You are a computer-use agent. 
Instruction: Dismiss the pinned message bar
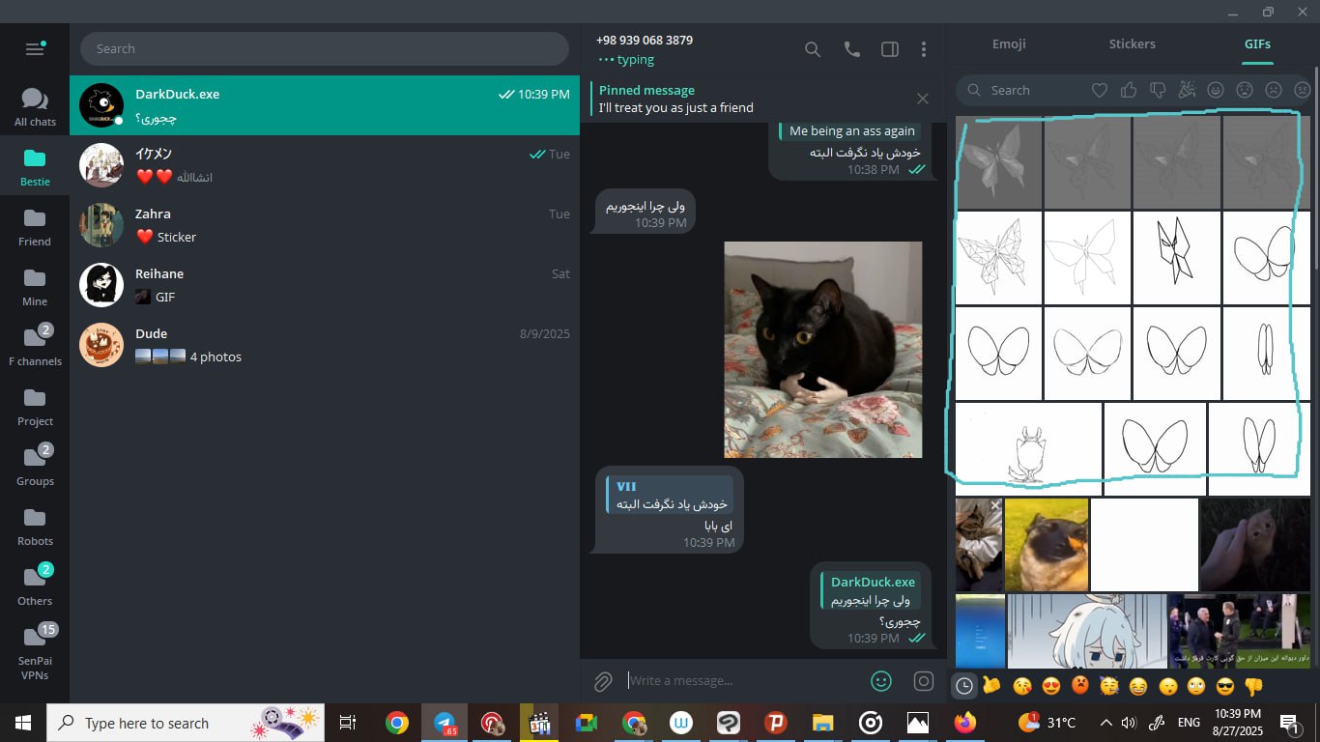click(923, 99)
